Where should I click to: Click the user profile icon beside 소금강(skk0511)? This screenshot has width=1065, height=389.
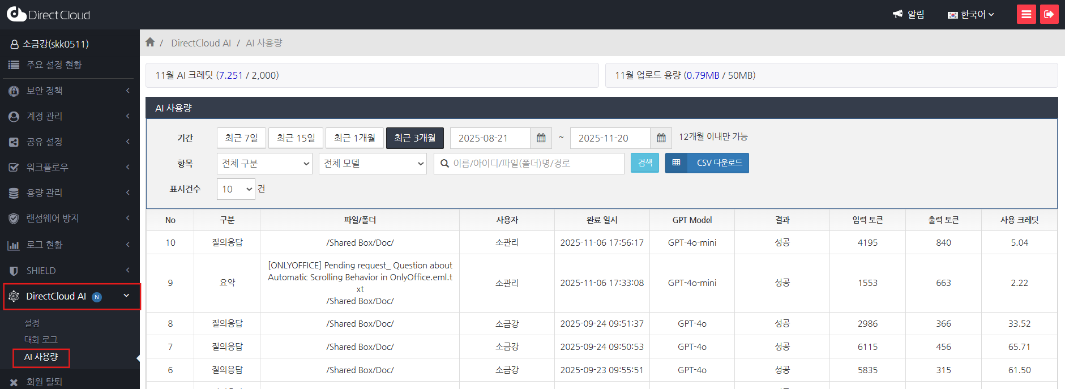[14, 44]
